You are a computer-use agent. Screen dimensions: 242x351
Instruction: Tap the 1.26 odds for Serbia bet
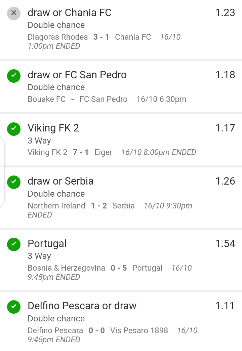click(225, 181)
